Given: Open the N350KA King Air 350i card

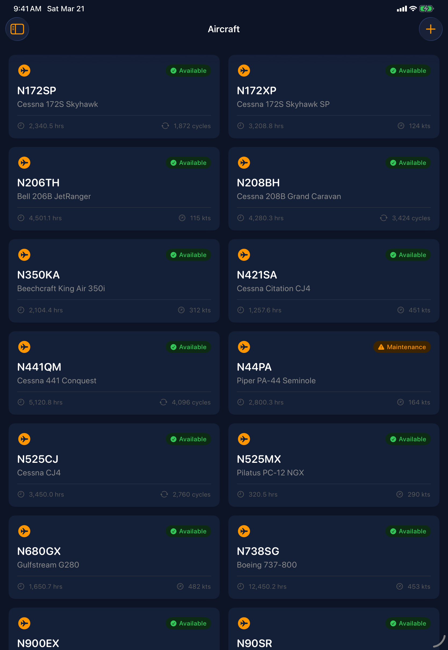Looking at the screenshot, I should coord(114,281).
